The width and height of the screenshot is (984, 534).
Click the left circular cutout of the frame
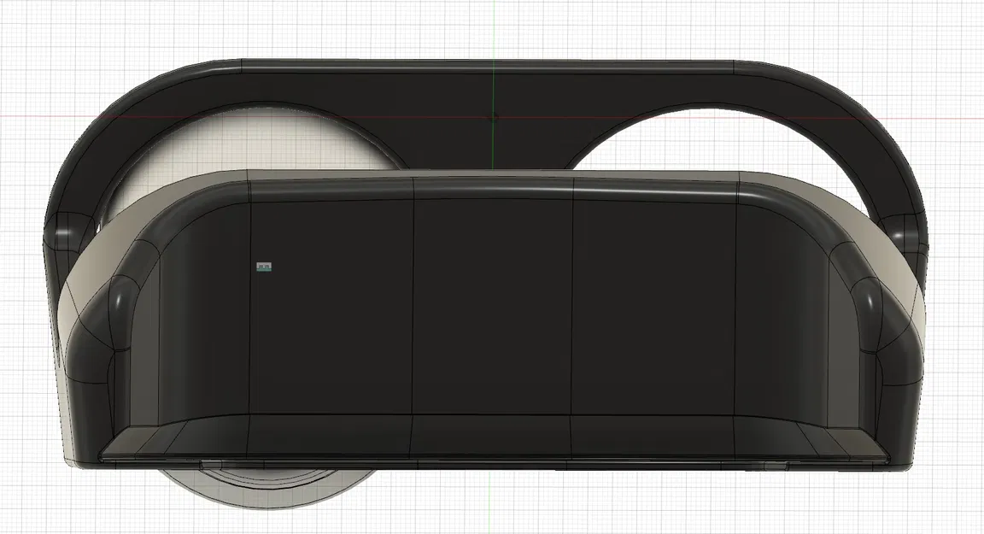(239, 145)
